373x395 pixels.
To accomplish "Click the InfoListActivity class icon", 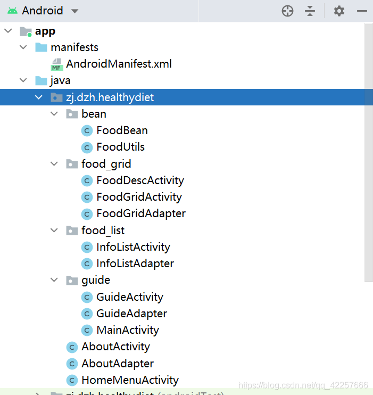I will [x=87, y=247].
